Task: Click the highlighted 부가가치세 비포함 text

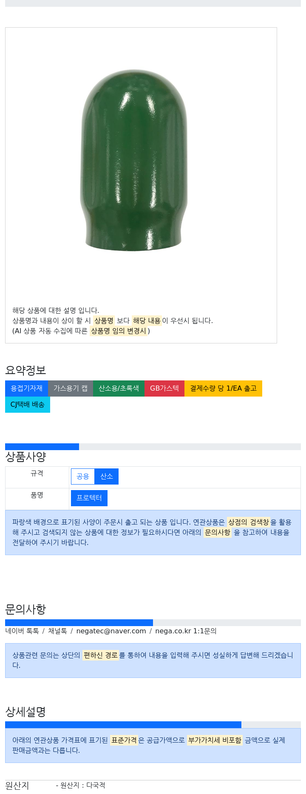Action: pos(215,740)
